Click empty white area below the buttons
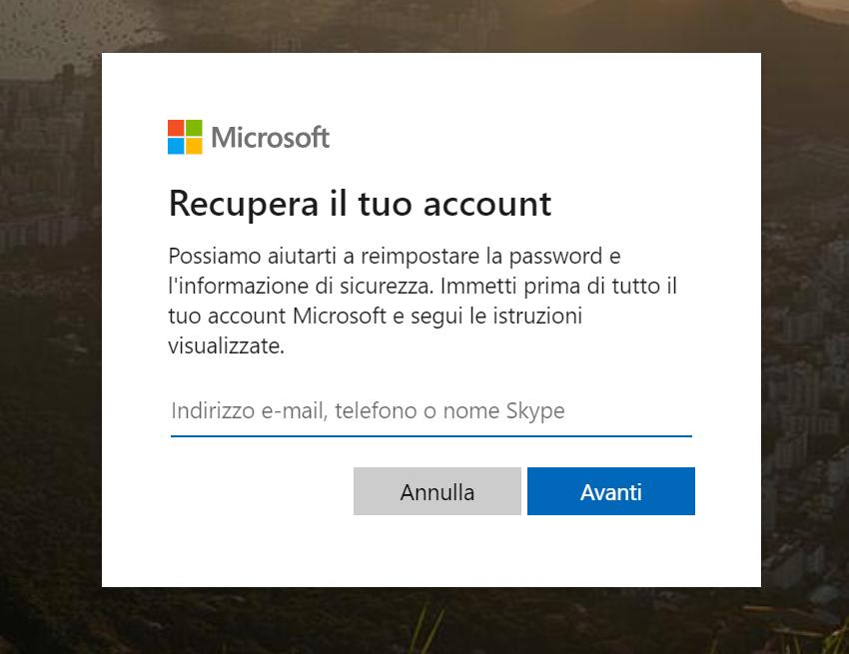Screen dimensions: 849x654 (430, 552)
